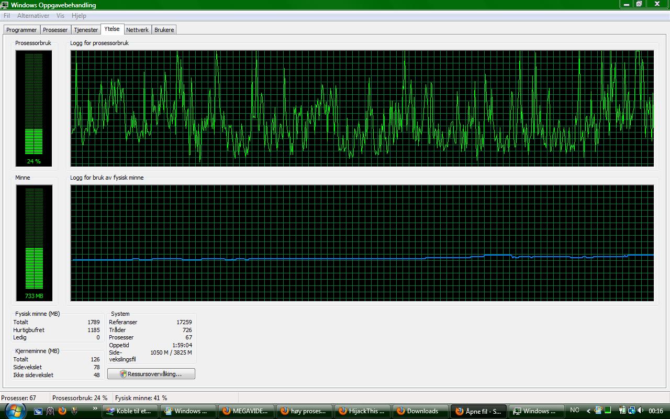
Task: Launch Firefox from quick launch
Action: click(x=62, y=411)
